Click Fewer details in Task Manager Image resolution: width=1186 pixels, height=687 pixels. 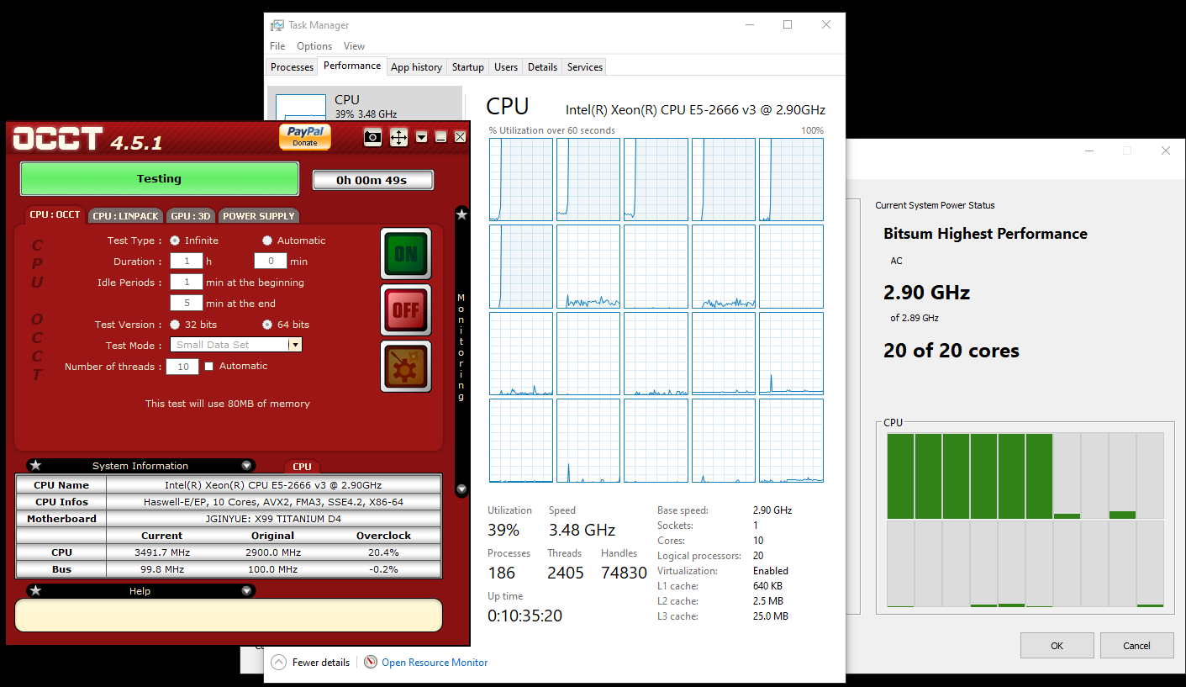coord(321,663)
